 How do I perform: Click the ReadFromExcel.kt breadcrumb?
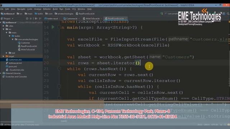[85, 14]
